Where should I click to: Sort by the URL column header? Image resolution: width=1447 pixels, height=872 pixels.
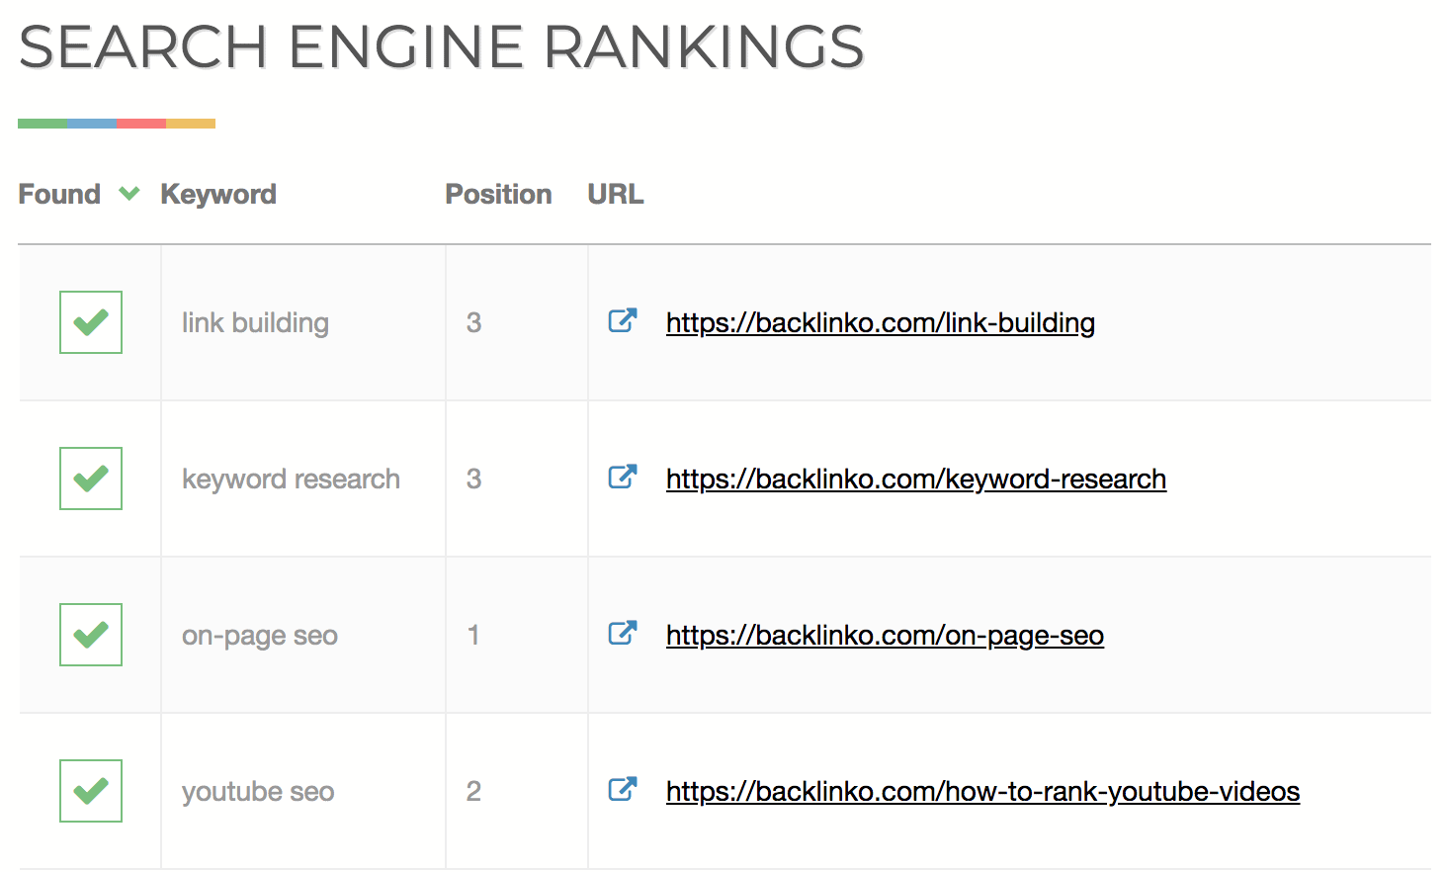615,194
